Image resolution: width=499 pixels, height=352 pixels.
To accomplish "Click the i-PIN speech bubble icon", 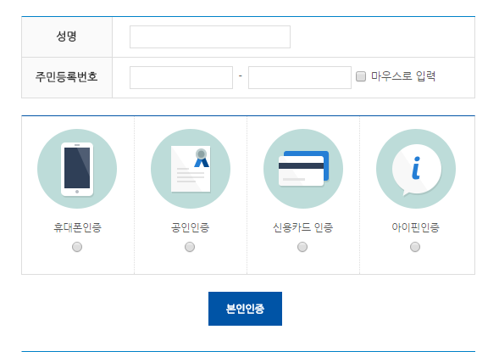I will click(x=416, y=169).
